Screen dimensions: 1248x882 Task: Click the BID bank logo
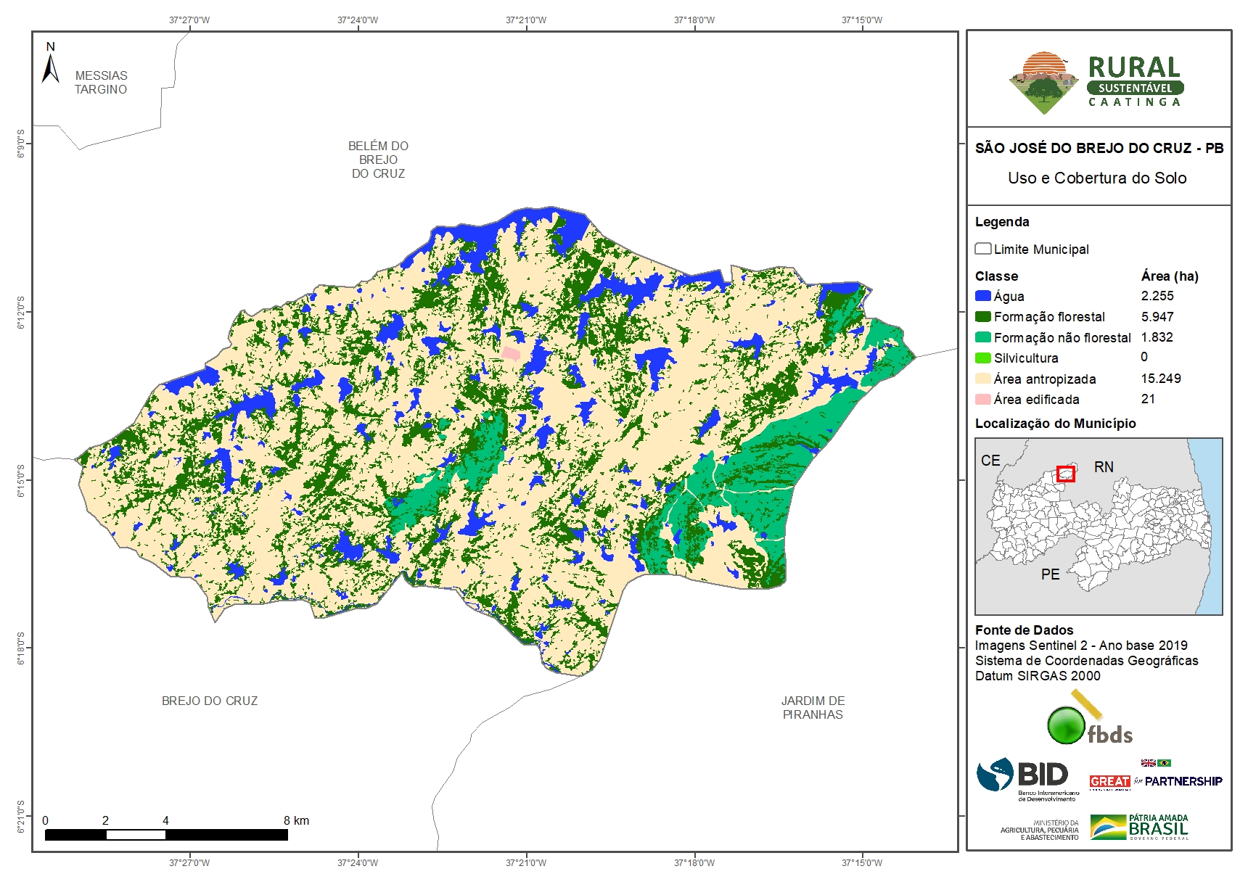tap(1026, 778)
